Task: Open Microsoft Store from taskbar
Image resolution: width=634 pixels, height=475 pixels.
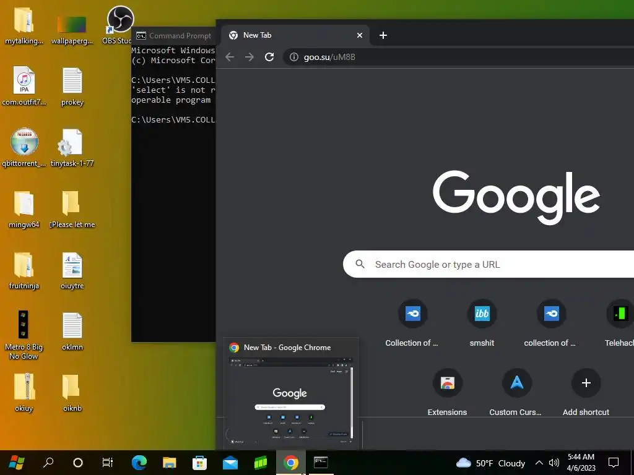Action: pyautogui.click(x=200, y=463)
